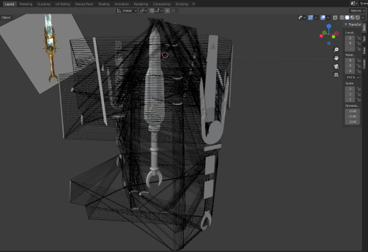Click the Dimensions Y field showing 0.46
Screen dimensions: 368x252
pyautogui.click(x=352, y=116)
